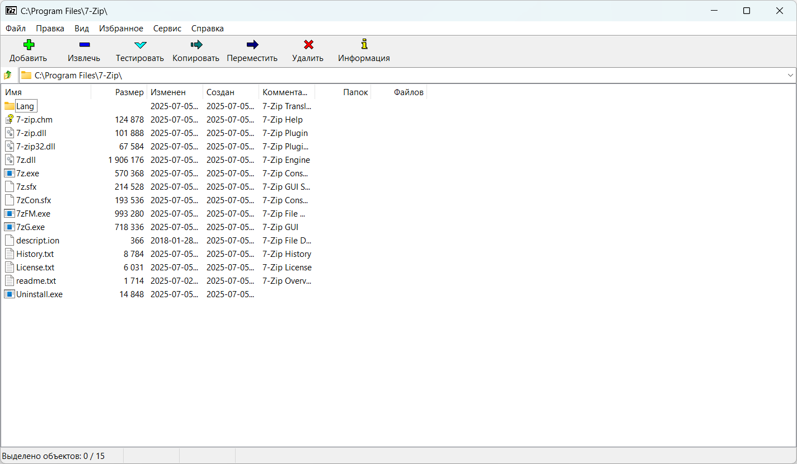Screen dimensions: 797x464
Task: Click the Копировать arrow icon
Action: click(196, 45)
